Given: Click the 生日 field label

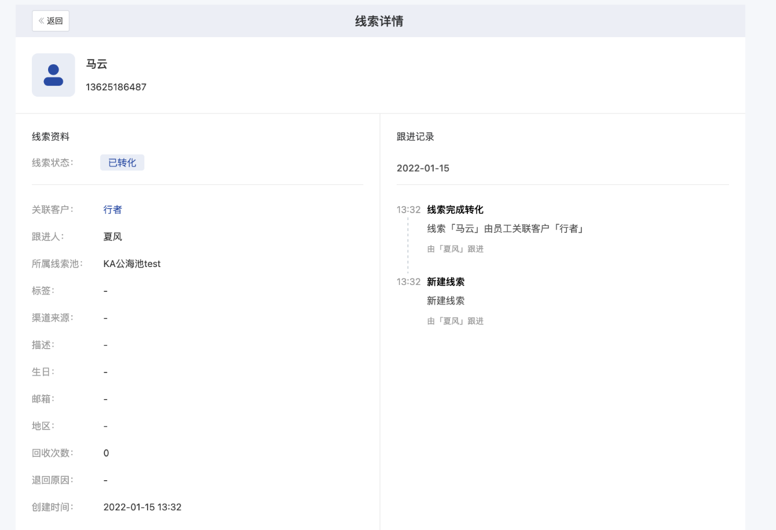Looking at the screenshot, I should tap(43, 372).
